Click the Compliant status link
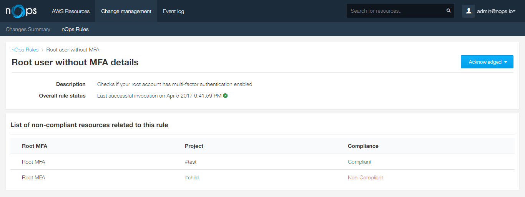 tap(360, 162)
